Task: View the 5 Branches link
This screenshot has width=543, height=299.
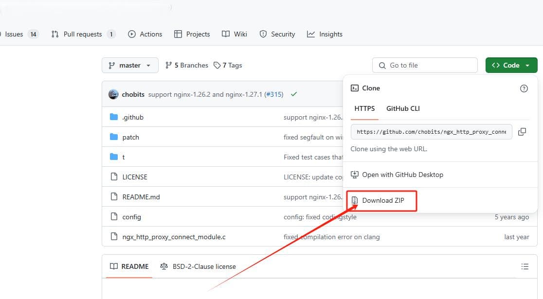Action: (x=187, y=65)
